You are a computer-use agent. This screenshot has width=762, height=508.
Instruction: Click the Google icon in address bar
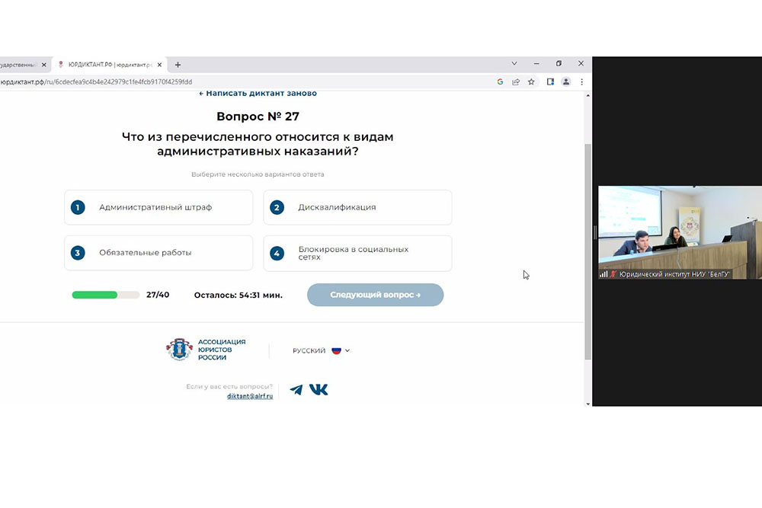point(500,81)
